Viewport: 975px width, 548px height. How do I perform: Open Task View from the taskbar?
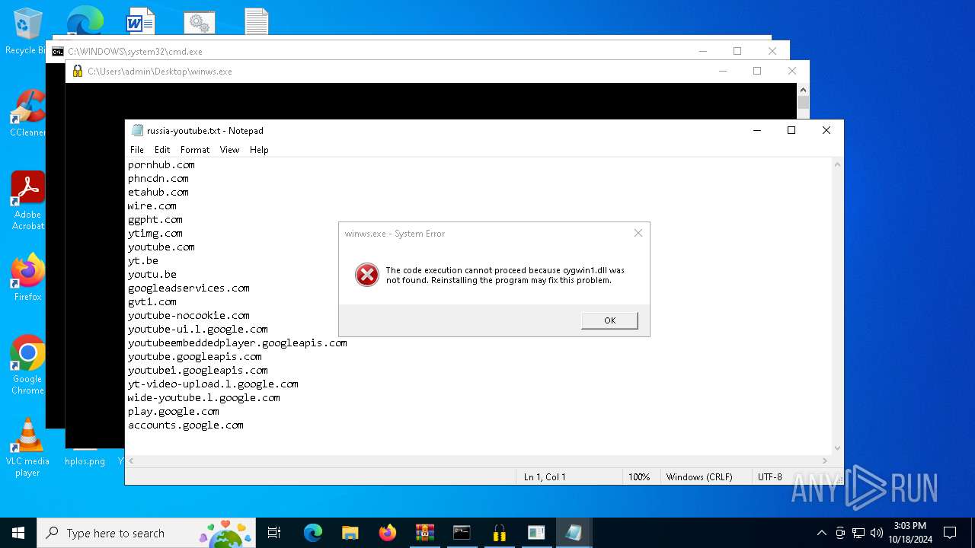point(274,533)
